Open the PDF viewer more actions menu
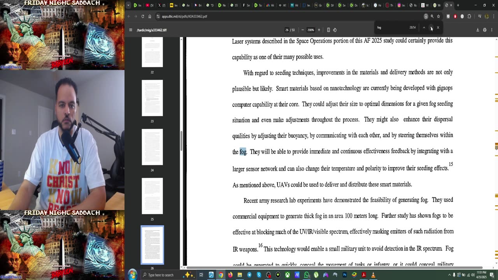The image size is (498, 280). click(492, 30)
